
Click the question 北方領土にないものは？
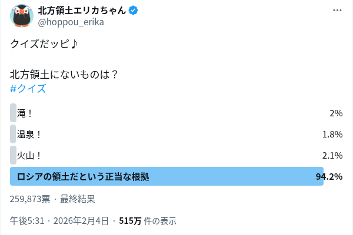click(x=65, y=75)
